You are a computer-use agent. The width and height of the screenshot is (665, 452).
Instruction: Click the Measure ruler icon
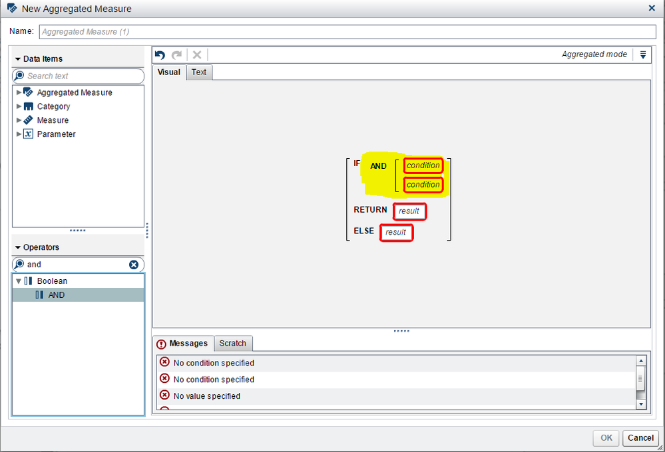[x=28, y=120]
